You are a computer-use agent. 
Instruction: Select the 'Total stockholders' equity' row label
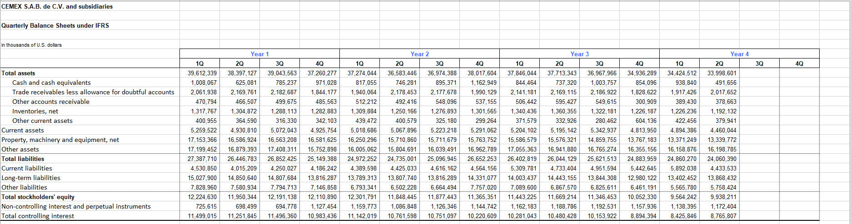coord(38,197)
